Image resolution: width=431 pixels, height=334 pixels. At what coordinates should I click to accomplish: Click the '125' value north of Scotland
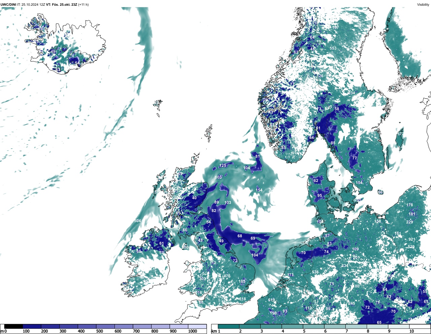tap(223, 165)
